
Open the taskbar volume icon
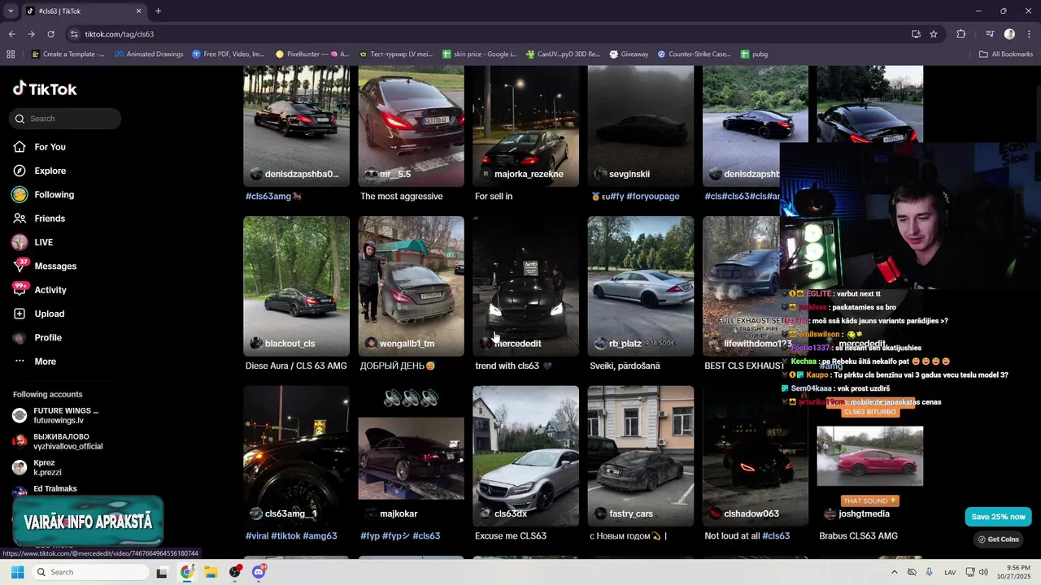(x=983, y=572)
